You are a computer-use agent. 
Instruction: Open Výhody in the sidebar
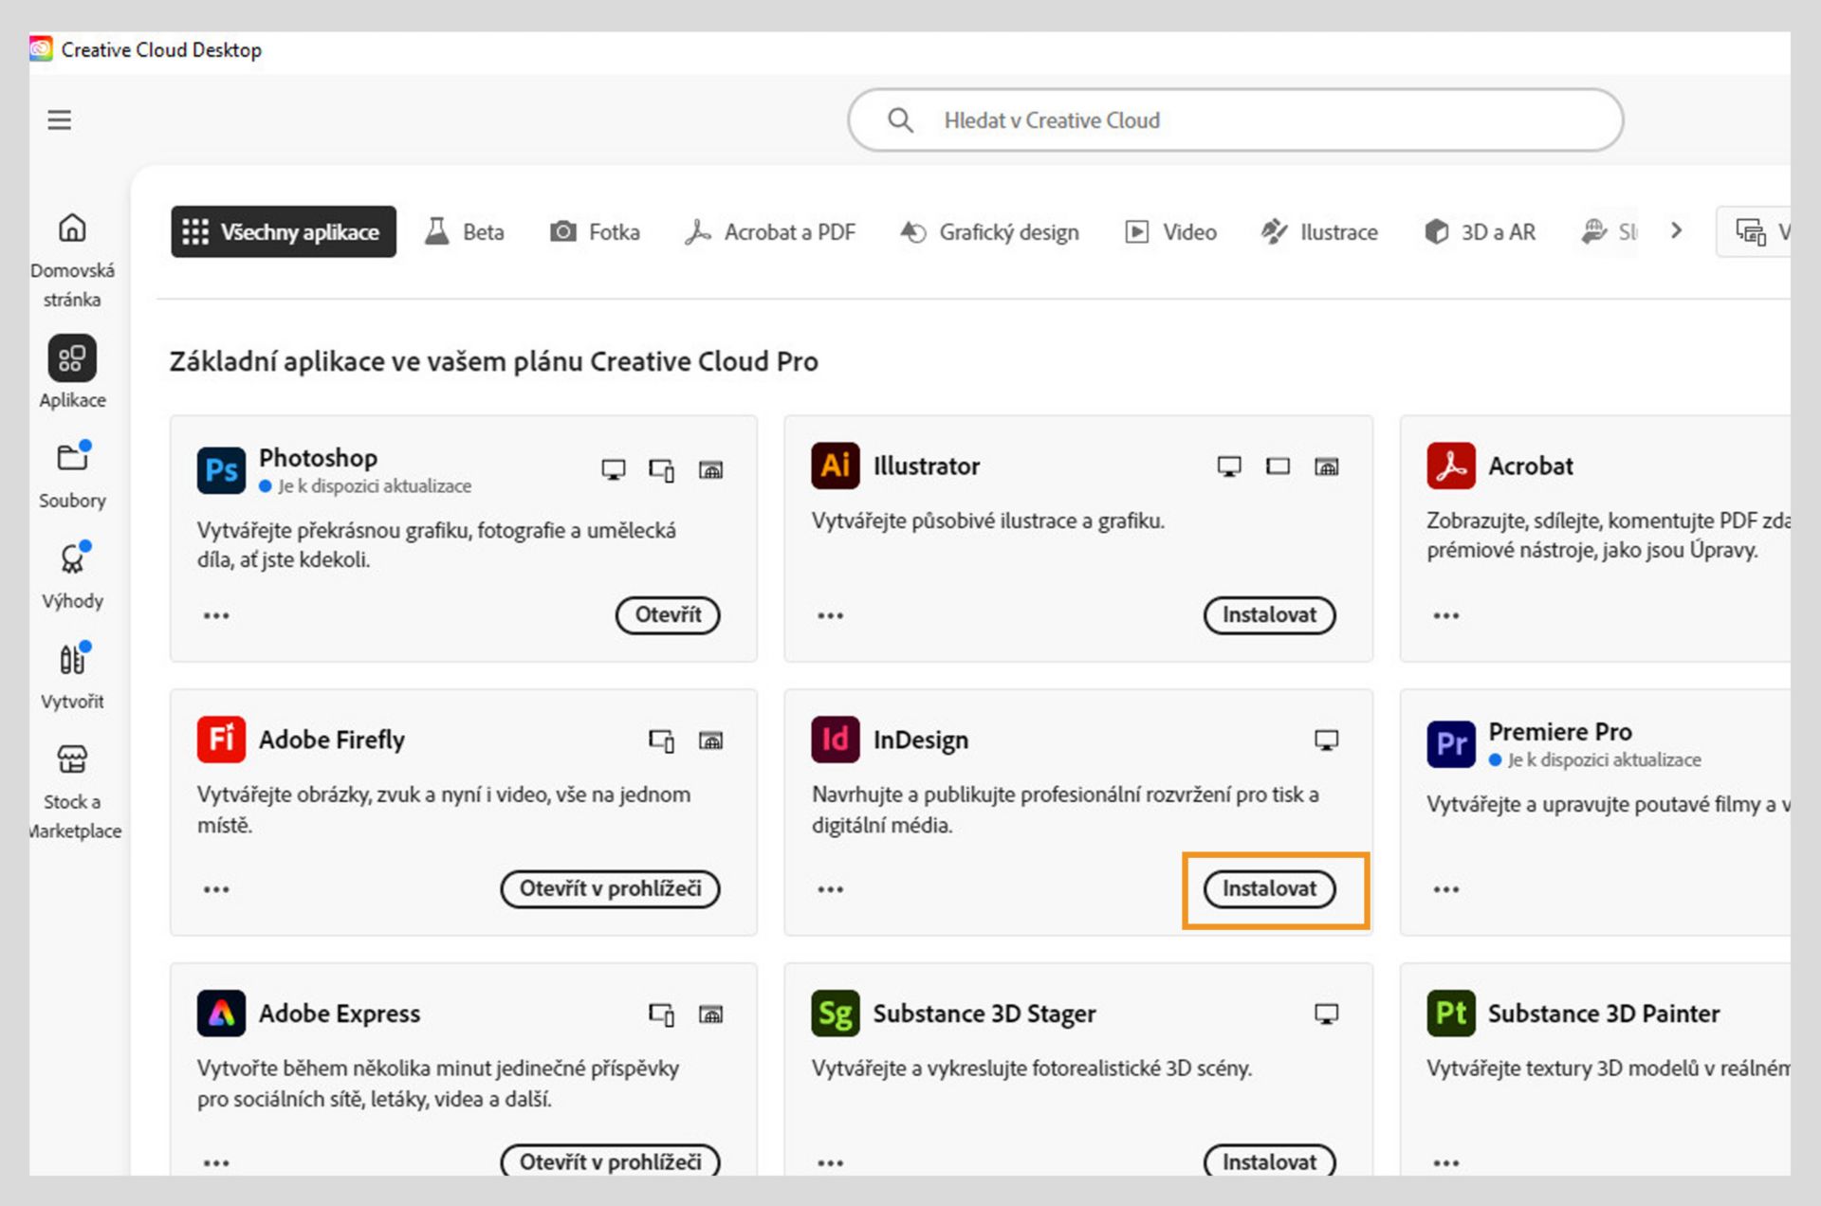(72, 559)
